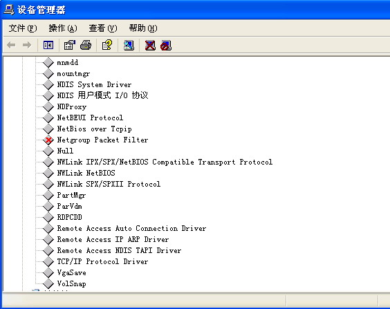Open the Properties toolbar icon

pyautogui.click(x=70, y=45)
